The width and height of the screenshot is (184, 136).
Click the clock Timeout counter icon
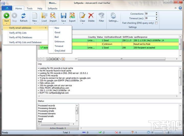coord(148,132)
